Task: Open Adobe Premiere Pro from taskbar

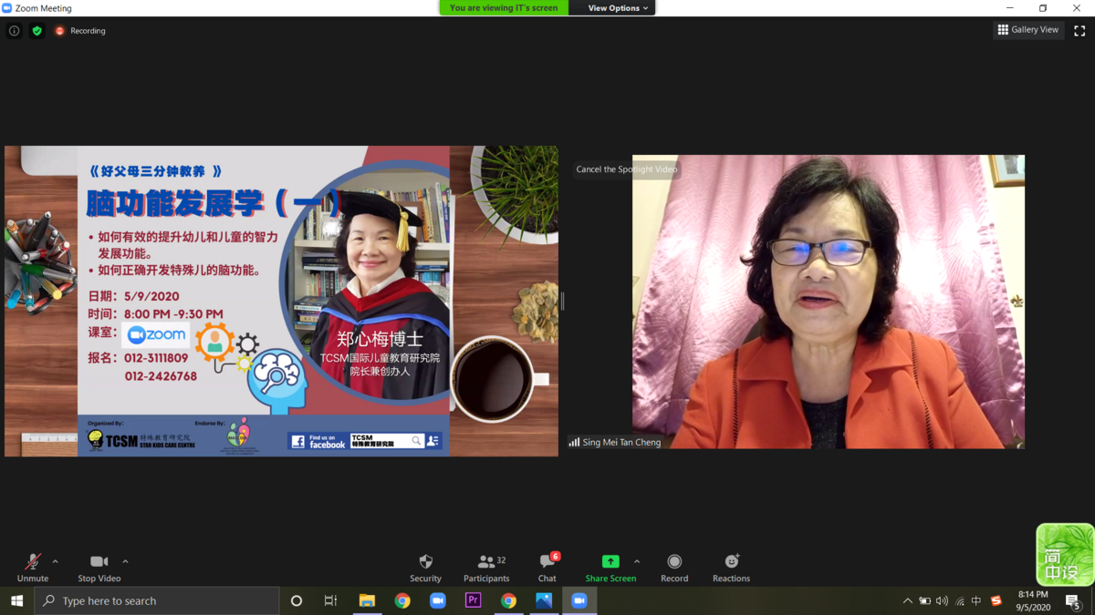Action: [x=473, y=601]
